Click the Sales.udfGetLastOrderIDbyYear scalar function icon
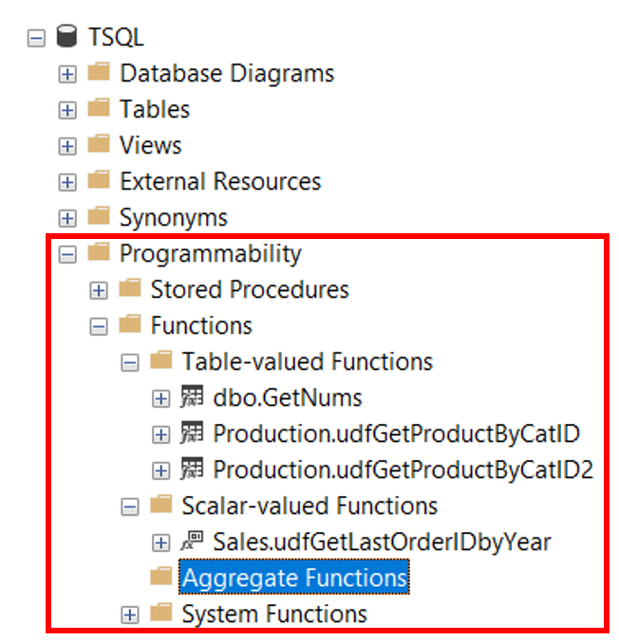Image resolution: width=619 pixels, height=641 pixels. click(192, 540)
